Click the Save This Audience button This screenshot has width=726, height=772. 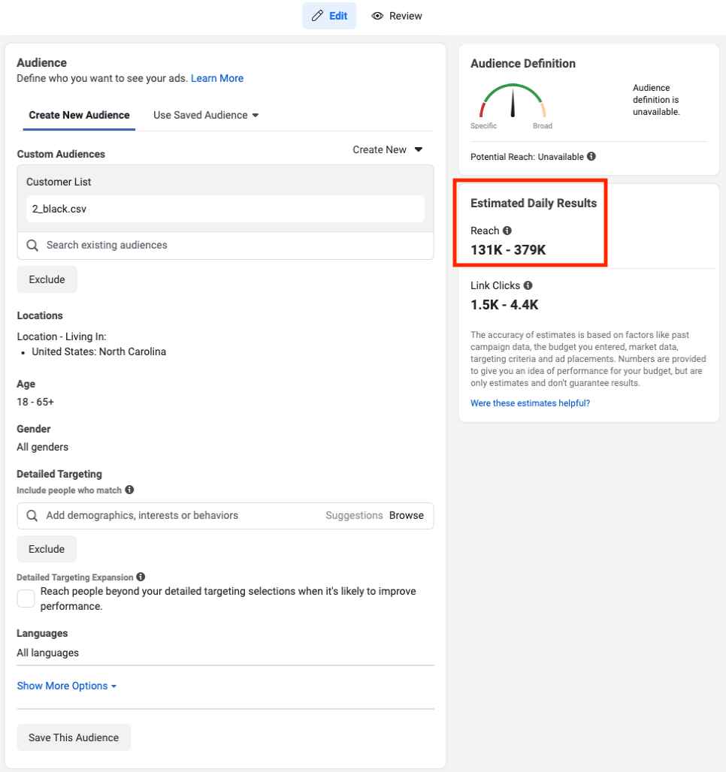pos(74,737)
